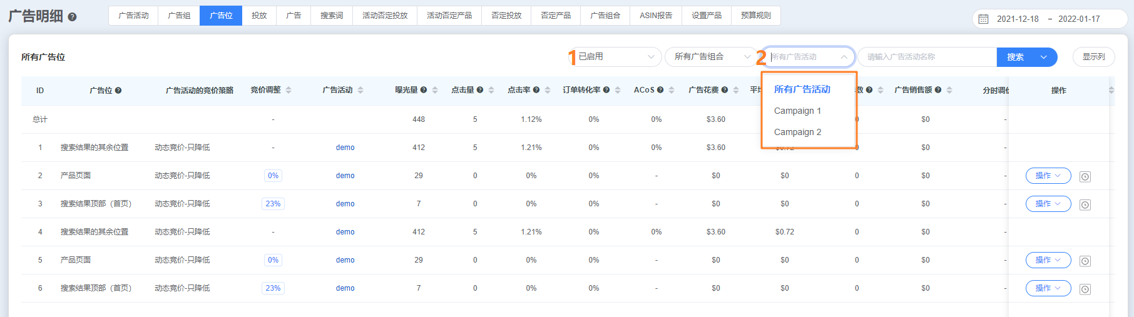Click the clock icon in row 6
1134x317 pixels.
coord(1085,289)
